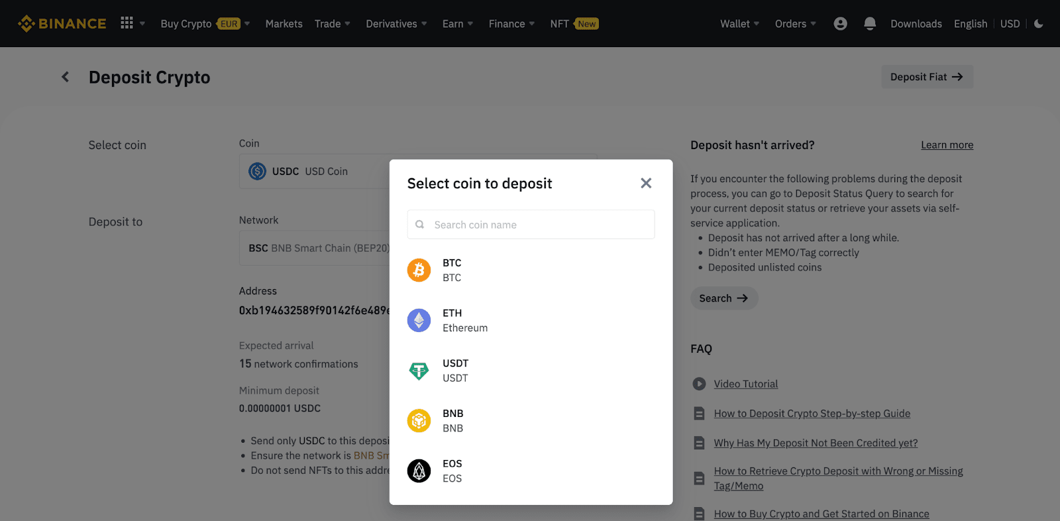Expand the Earn menu dropdown
This screenshot has height=521, width=1060.
pos(458,24)
